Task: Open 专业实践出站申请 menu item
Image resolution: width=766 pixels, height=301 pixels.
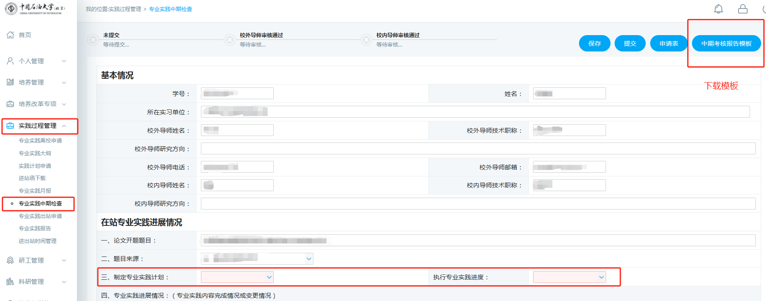Action: [40, 216]
